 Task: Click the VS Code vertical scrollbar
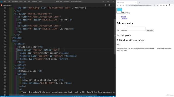point(115,37)
